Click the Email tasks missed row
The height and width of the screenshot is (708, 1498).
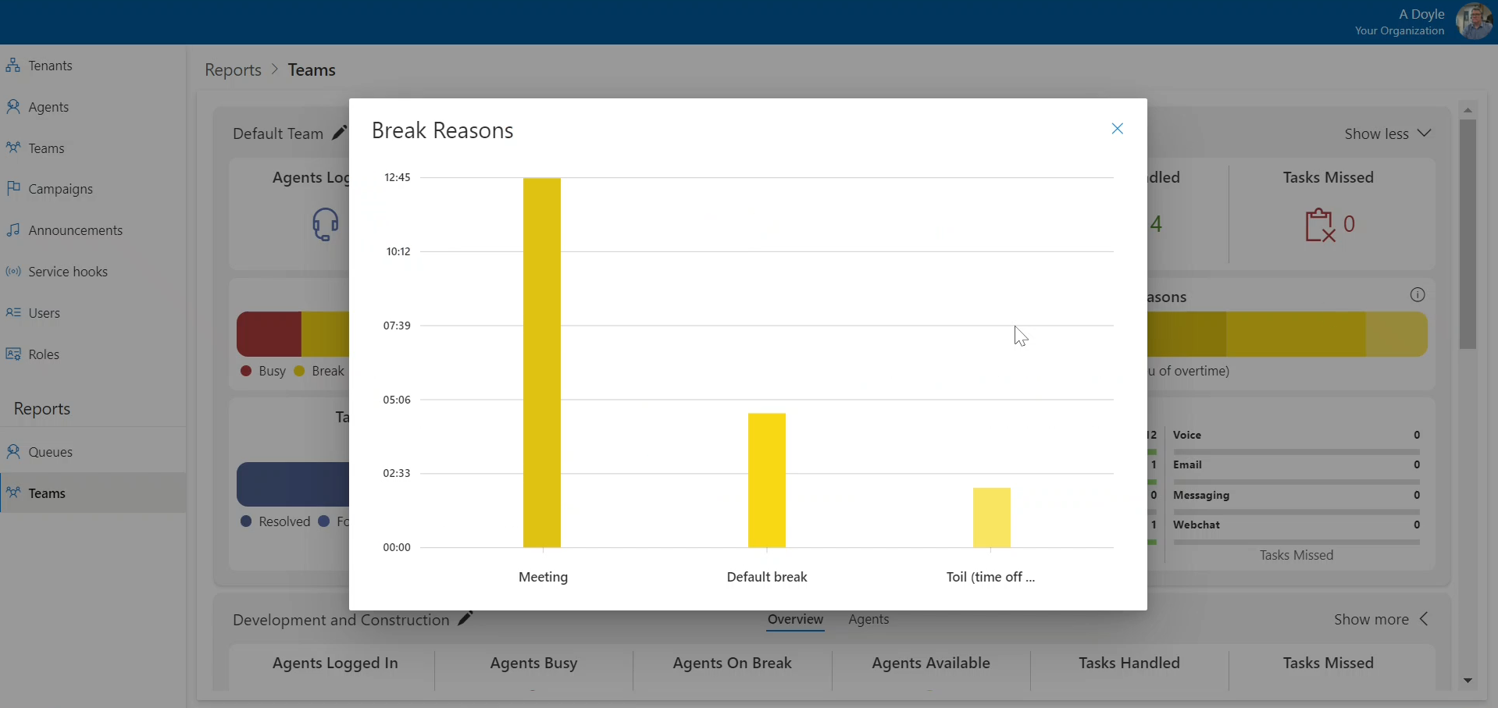1296,471
